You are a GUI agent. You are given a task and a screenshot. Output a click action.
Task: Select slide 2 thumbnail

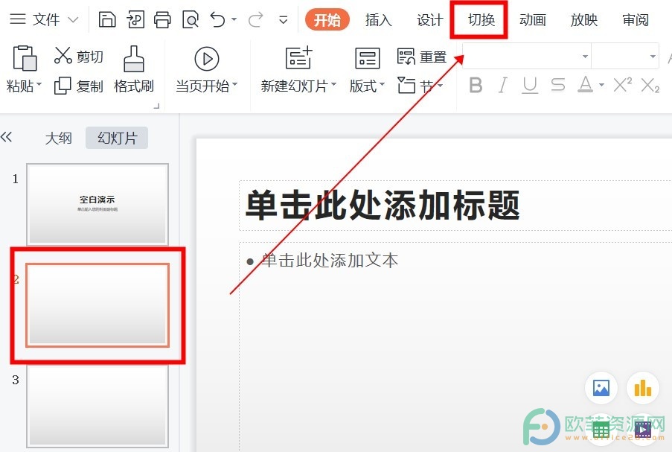(97, 305)
